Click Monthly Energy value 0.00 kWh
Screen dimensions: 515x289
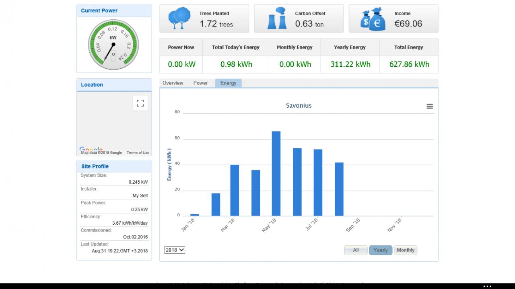click(x=295, y=64)
